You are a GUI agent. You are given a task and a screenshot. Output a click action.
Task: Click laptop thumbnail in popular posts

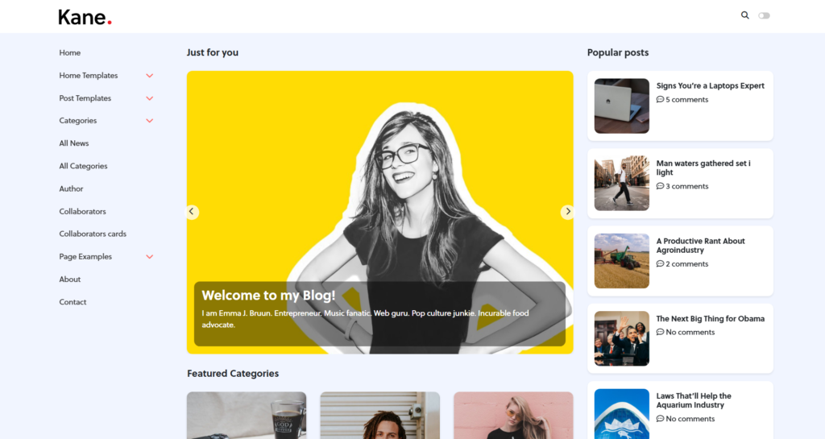point(622,106)
